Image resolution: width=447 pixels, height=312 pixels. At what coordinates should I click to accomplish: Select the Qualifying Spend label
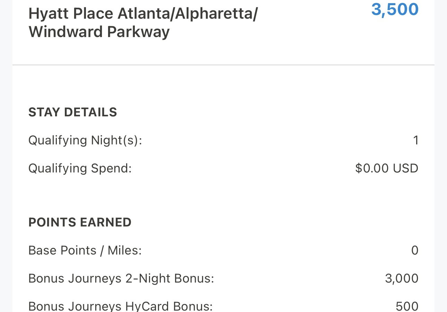(80, 169)
